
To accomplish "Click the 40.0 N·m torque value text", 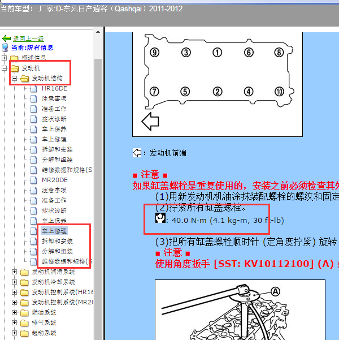I will 228,221.
